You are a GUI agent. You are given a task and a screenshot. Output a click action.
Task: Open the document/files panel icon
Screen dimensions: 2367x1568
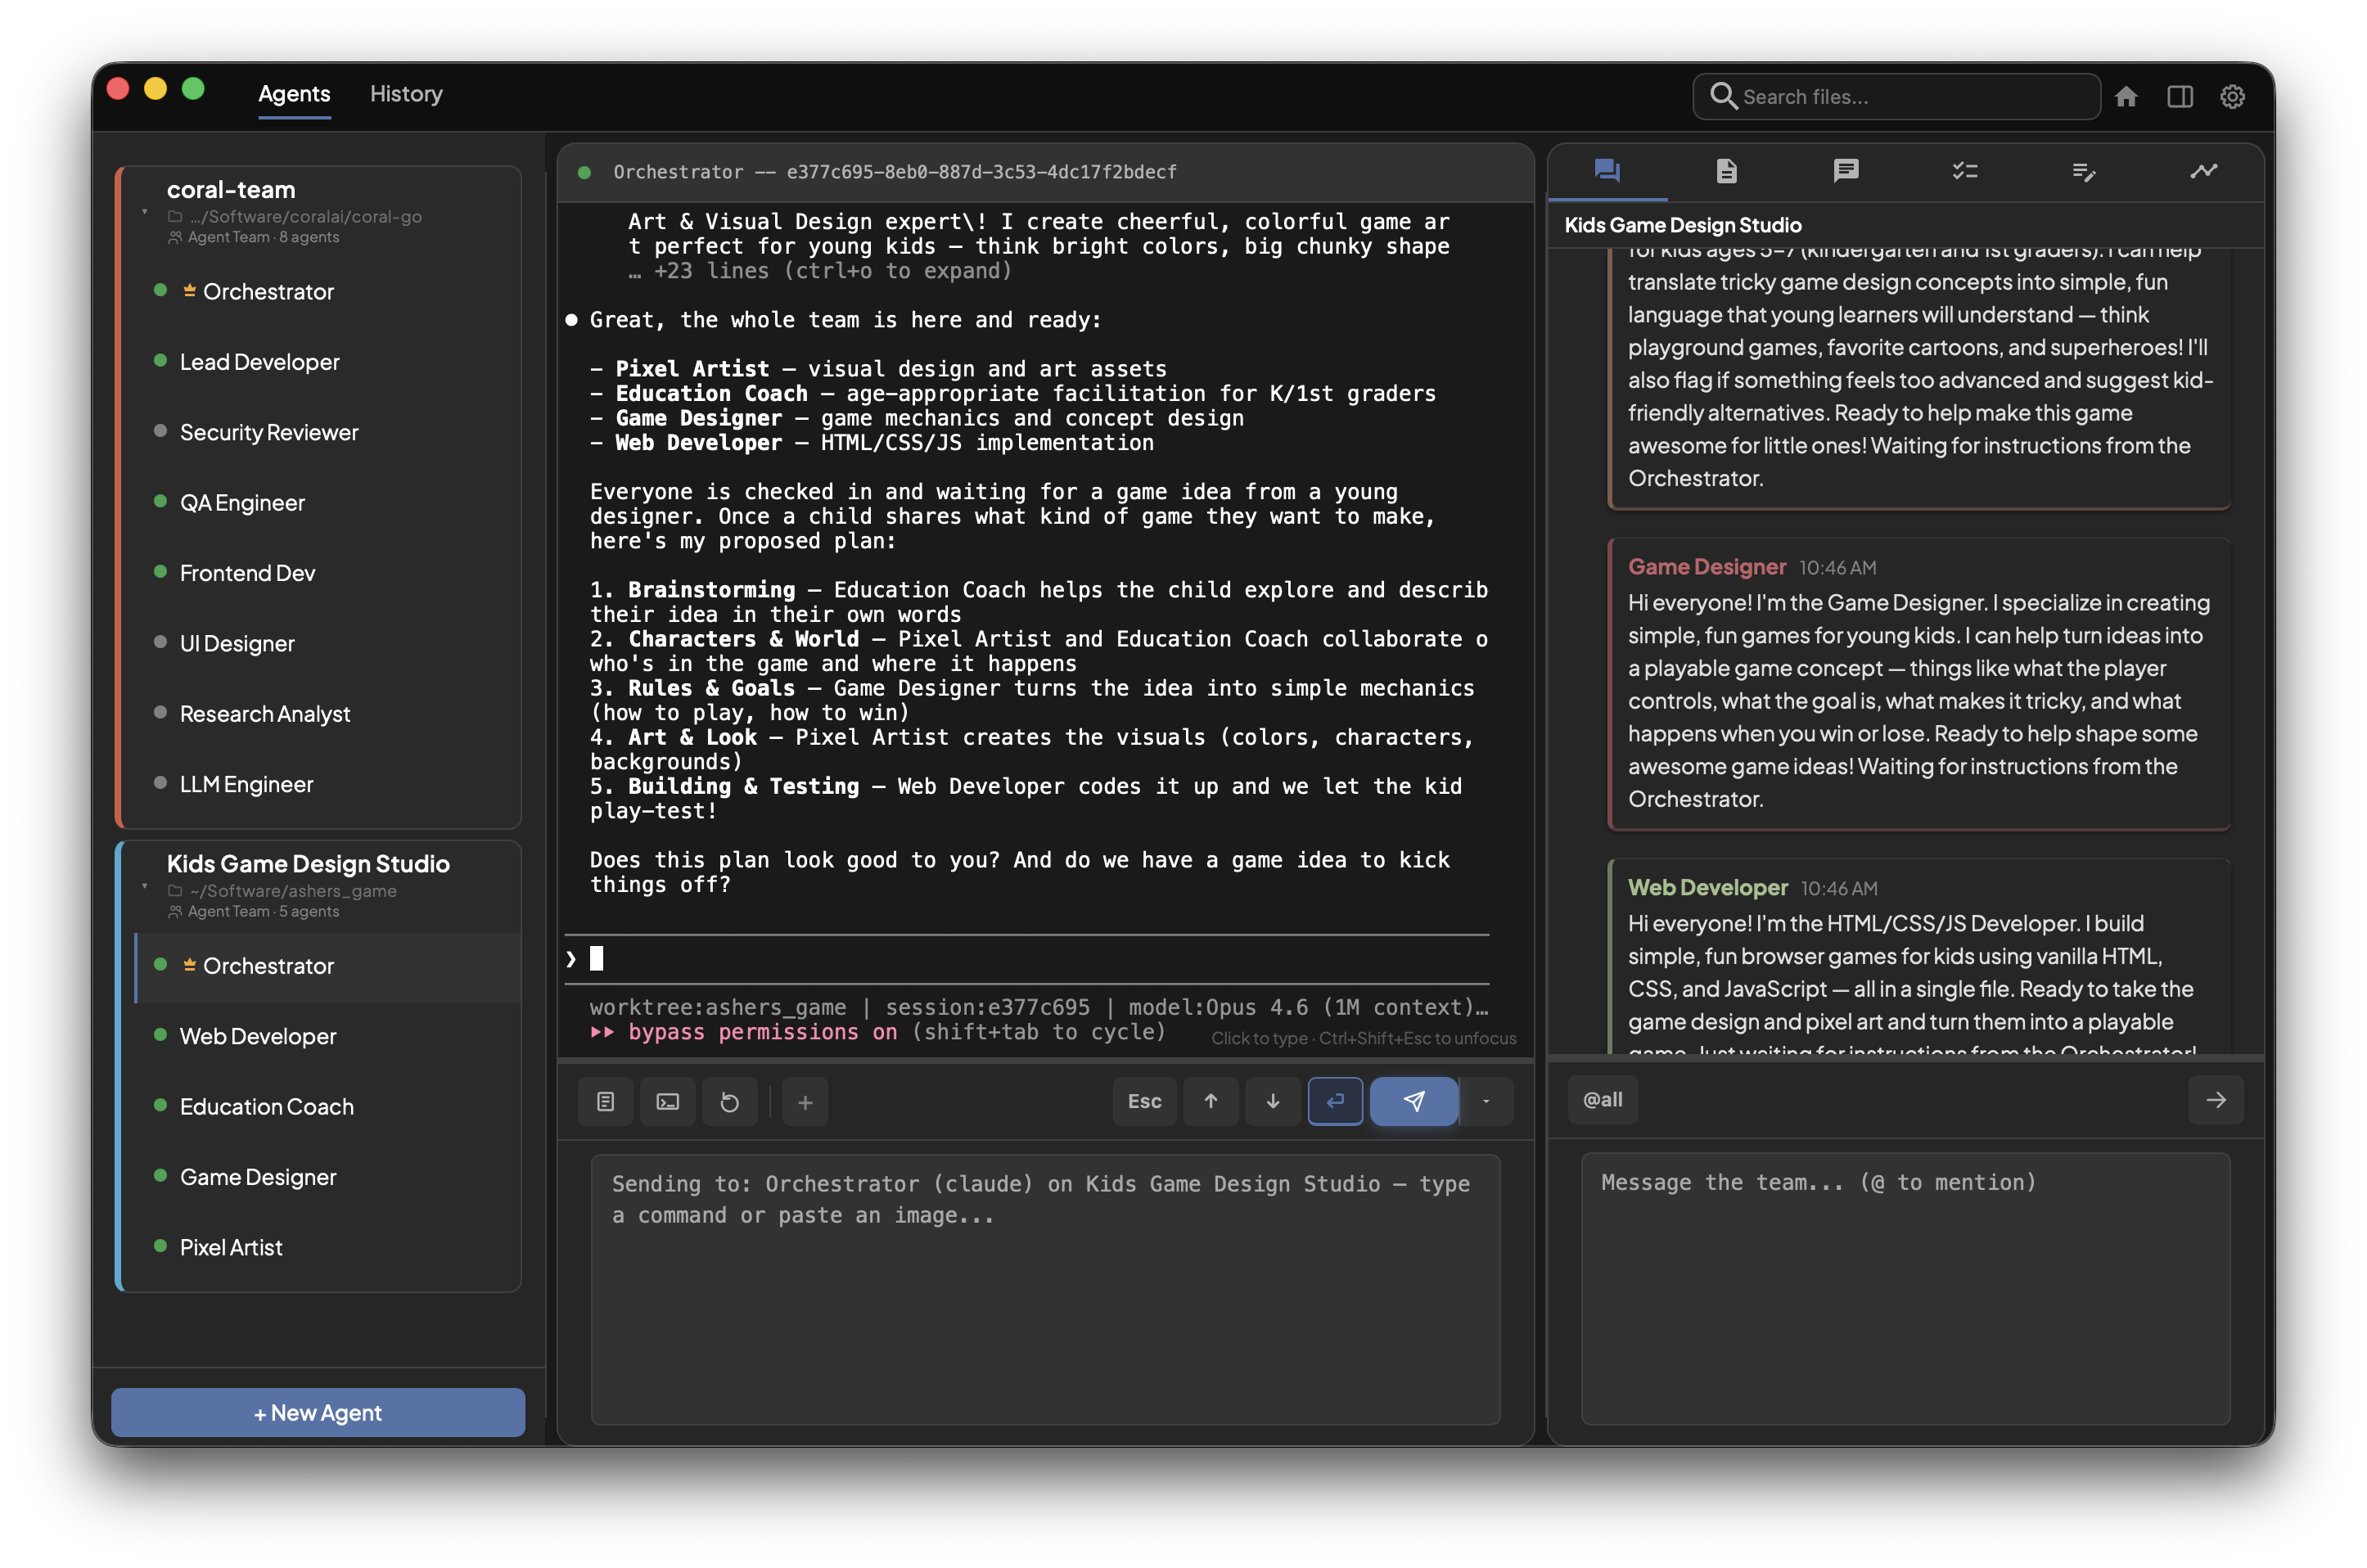pos(1727,171)
